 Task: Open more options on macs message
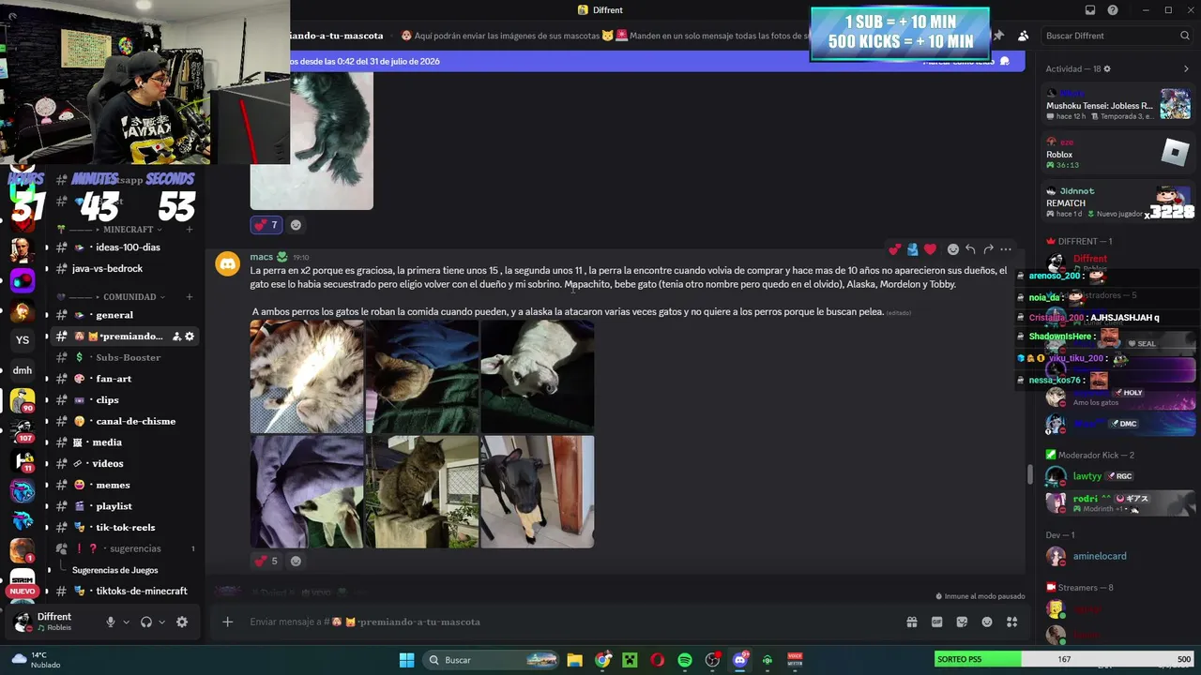(1006, 249)
